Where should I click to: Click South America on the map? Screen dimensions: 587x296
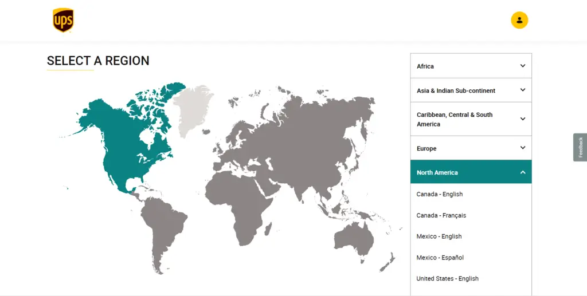pyautogui.click(x=163, y=232)
